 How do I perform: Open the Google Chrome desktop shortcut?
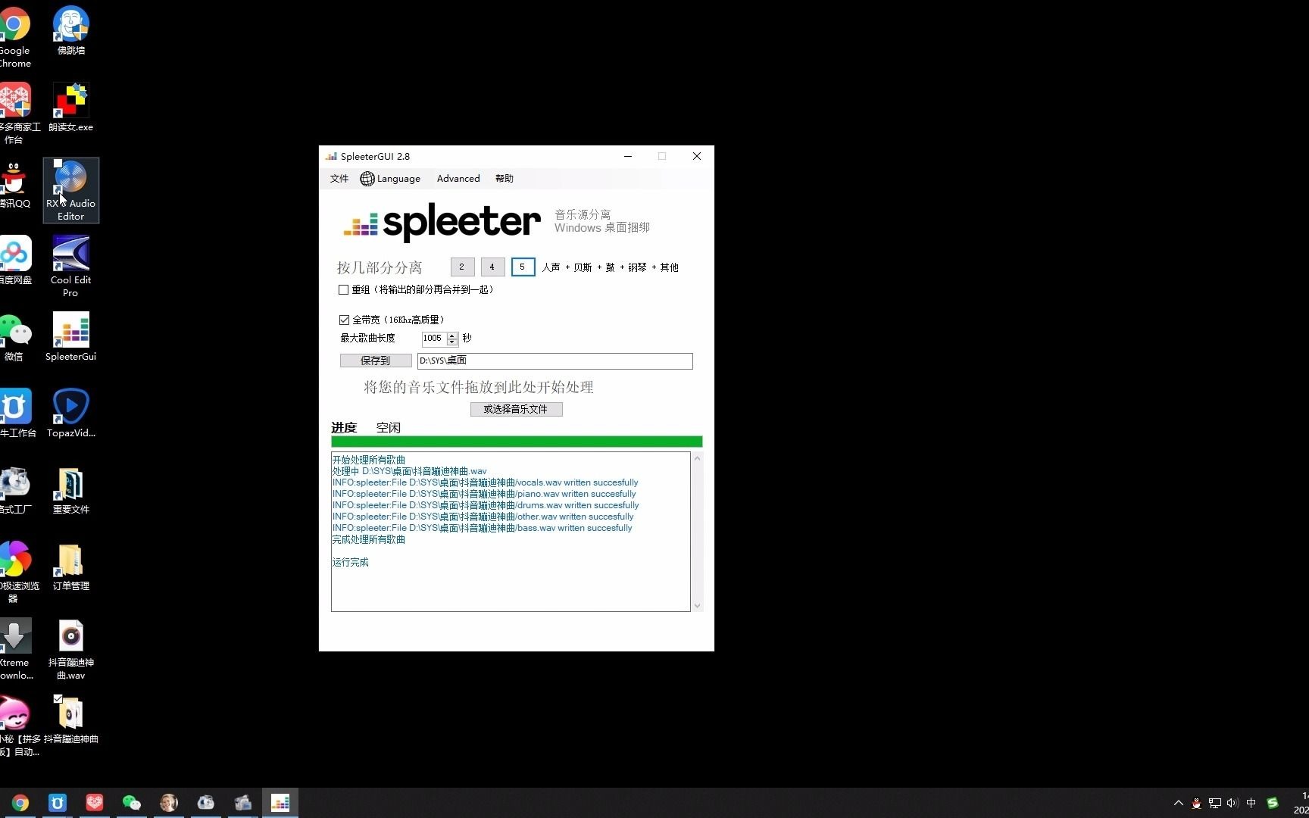(x=14, y=37)
